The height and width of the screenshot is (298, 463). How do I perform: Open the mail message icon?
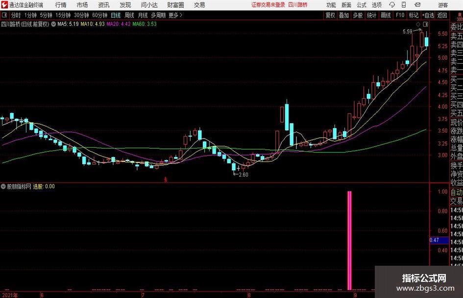coord(417,5)
